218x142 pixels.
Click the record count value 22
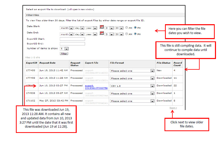tap(175, 86)
